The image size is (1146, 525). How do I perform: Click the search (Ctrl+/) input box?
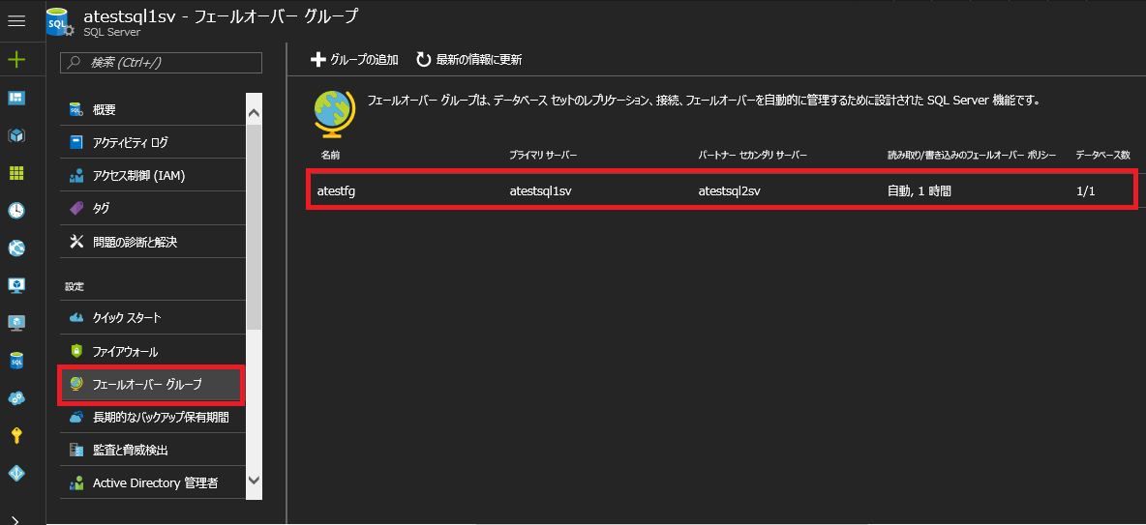pyautogui.click(x=162, y=63)
